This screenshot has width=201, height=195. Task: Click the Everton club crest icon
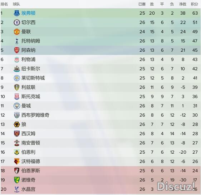(x=17, y=13)
